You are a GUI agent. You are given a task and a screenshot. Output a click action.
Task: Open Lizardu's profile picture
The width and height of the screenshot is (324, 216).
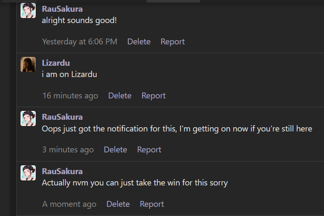[x=28, y=64]
